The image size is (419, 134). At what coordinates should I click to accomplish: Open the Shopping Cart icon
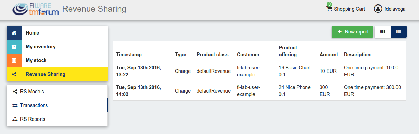[329, 8]
